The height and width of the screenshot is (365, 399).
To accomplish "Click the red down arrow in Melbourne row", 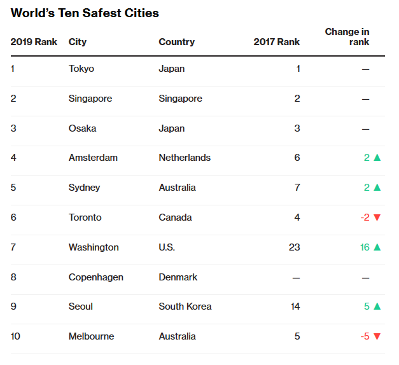I will tap(377, 336).
